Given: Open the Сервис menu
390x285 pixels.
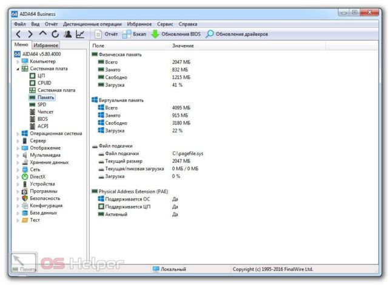Looking at the screenshot, I should pyautogui.click(x=165, y=24).
